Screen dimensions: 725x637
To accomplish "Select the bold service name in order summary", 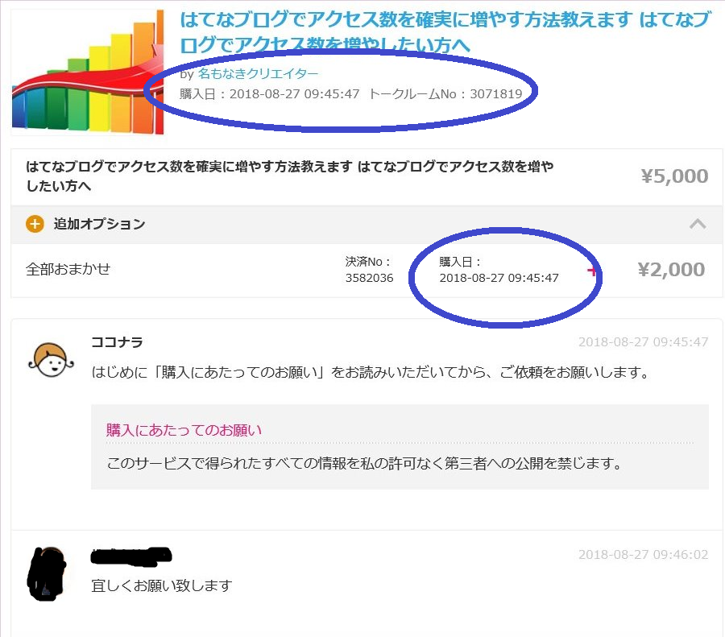I will (289, 176).
